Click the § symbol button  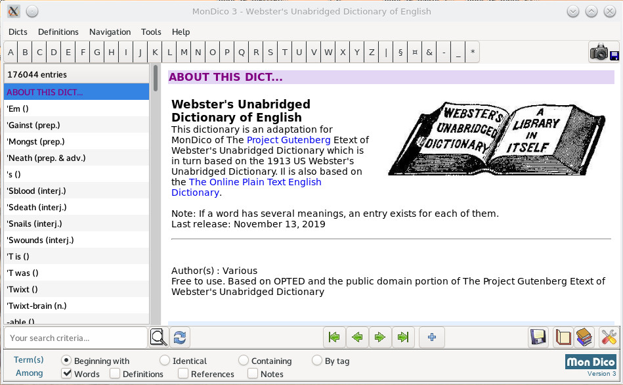coord(400,52)
